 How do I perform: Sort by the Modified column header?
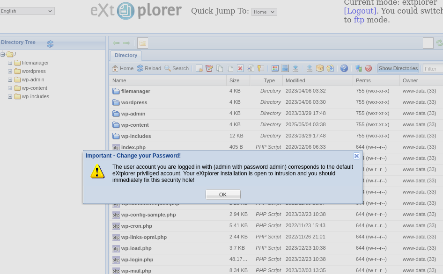click(317, 80)
